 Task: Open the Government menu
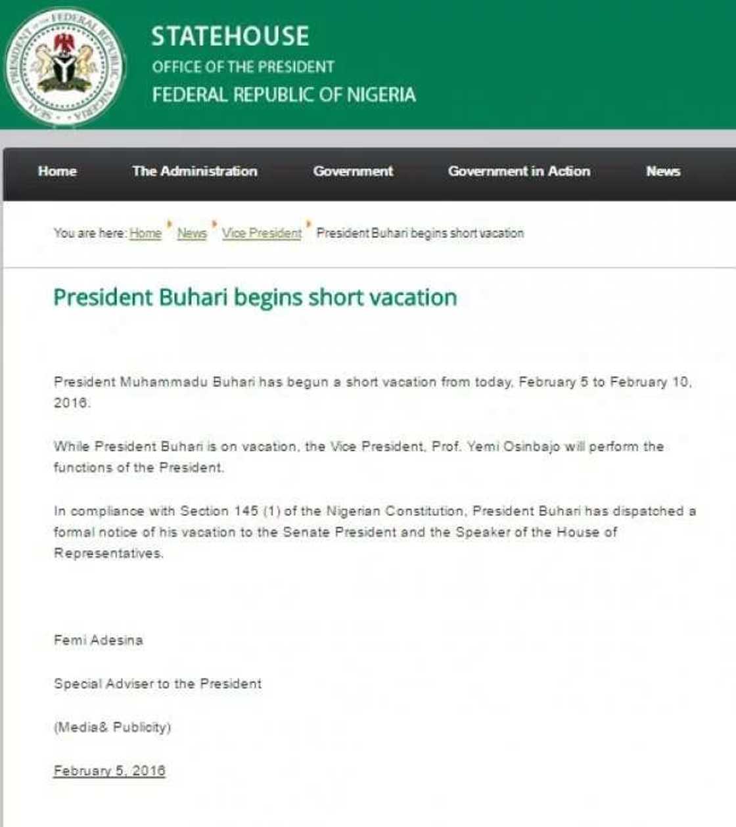coord(354,171)
